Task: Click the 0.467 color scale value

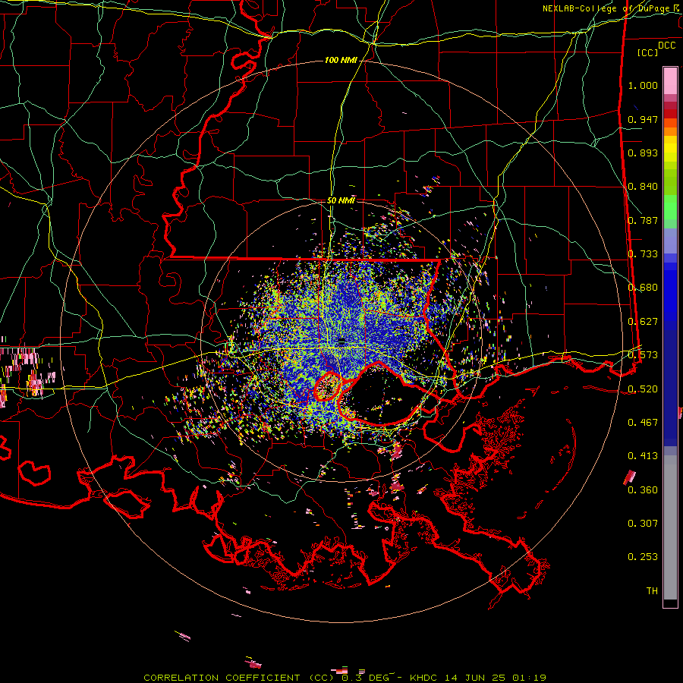Action: 643,423
